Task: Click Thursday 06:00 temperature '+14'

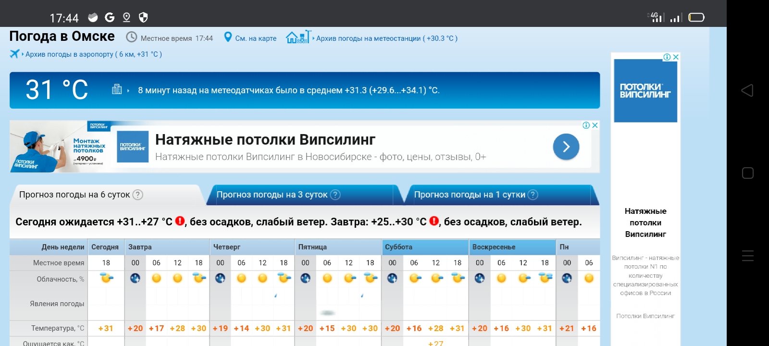Action: click(x=241, y=328)
